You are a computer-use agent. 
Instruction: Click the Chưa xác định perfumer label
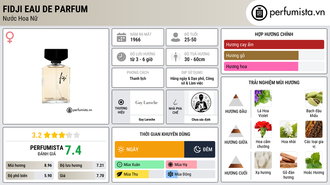[x=201, y=119]
